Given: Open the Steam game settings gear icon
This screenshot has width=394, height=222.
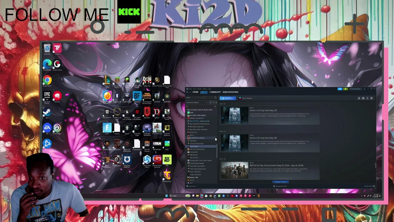Looking at the screenshot, I should (x=359, y=98).
